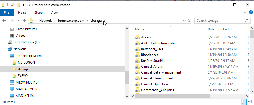This screenshot has width=254, height=105.
Task: Open the Recent locations dropdown arrow
Action: tap(19, 21)
